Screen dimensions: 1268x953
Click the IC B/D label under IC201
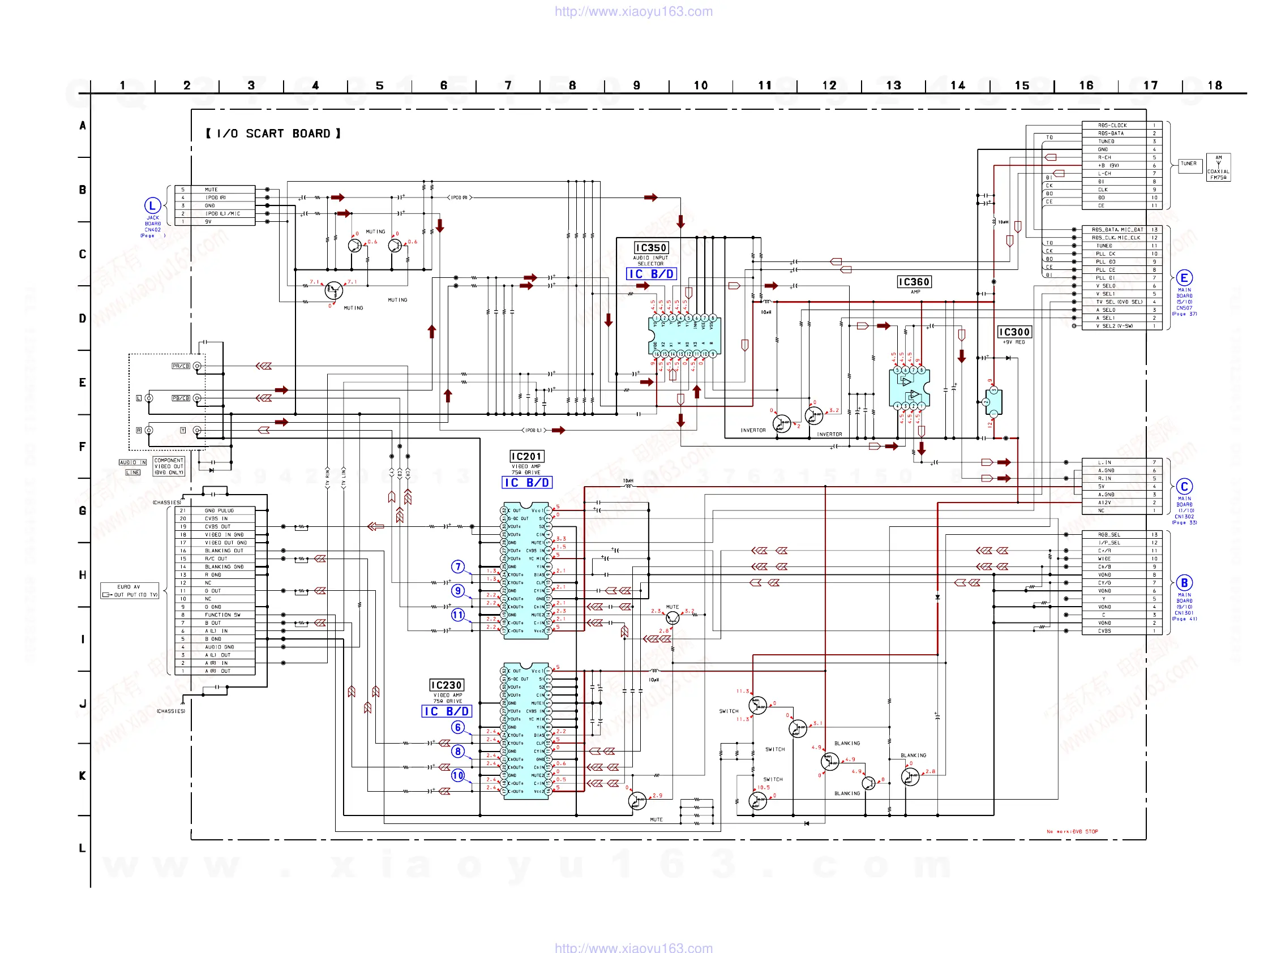(527, 483)
